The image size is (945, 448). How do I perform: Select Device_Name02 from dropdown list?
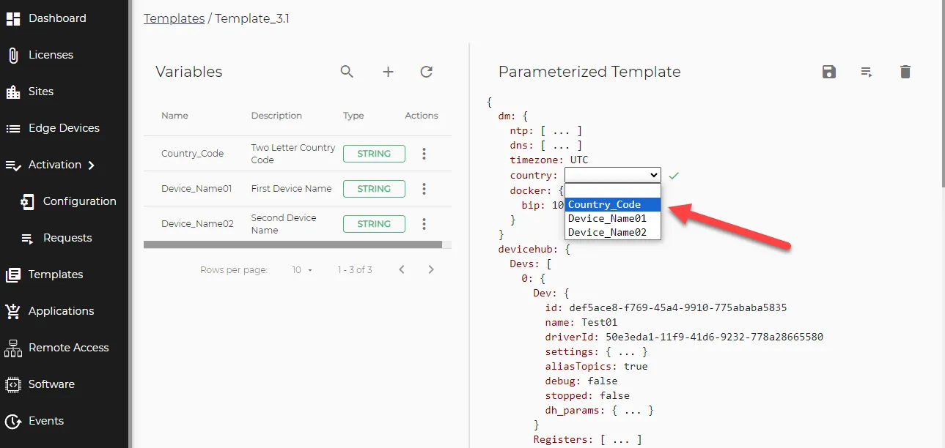click(x=614, y=232)
